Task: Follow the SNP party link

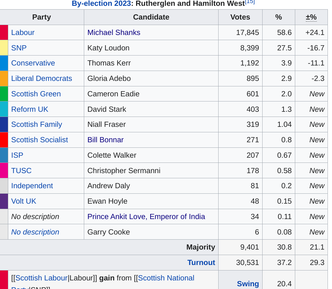Action: [x=19, y=48]
